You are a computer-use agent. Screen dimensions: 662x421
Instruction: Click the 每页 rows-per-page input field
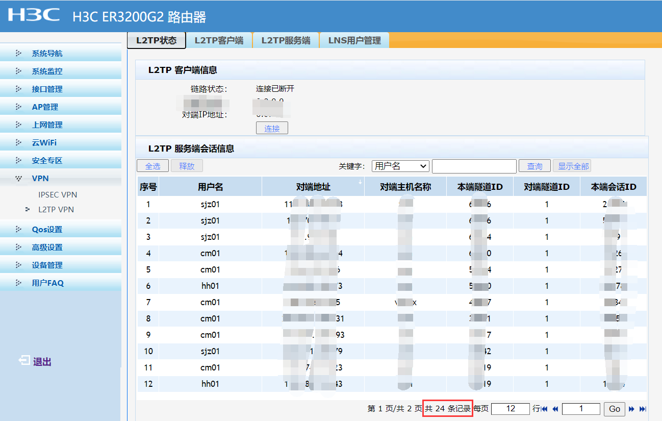pos(510,409)
